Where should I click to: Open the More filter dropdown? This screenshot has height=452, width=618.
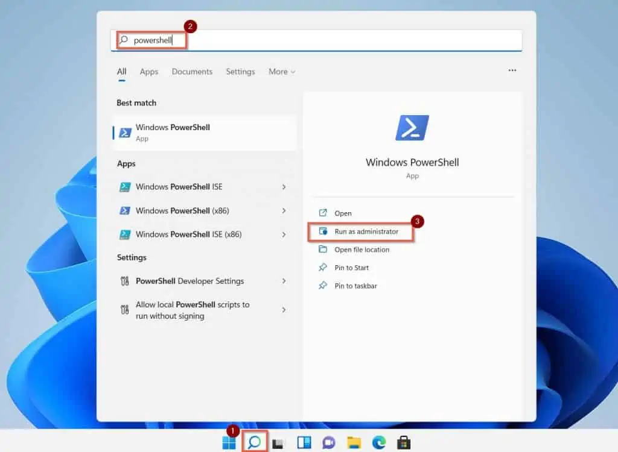281,71
